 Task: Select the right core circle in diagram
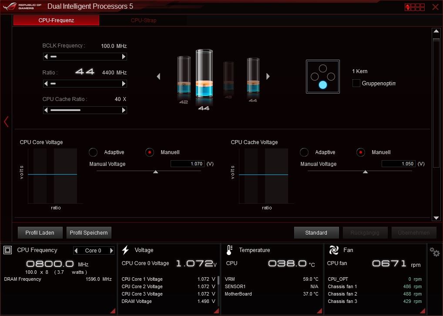[331, 77]
